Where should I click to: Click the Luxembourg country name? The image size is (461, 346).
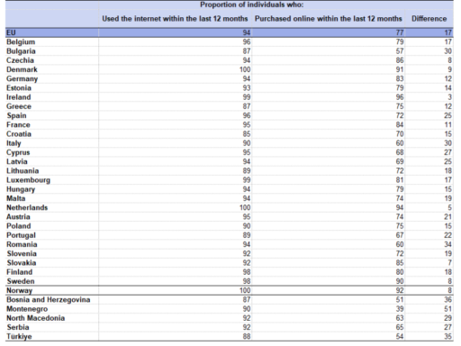28,180
